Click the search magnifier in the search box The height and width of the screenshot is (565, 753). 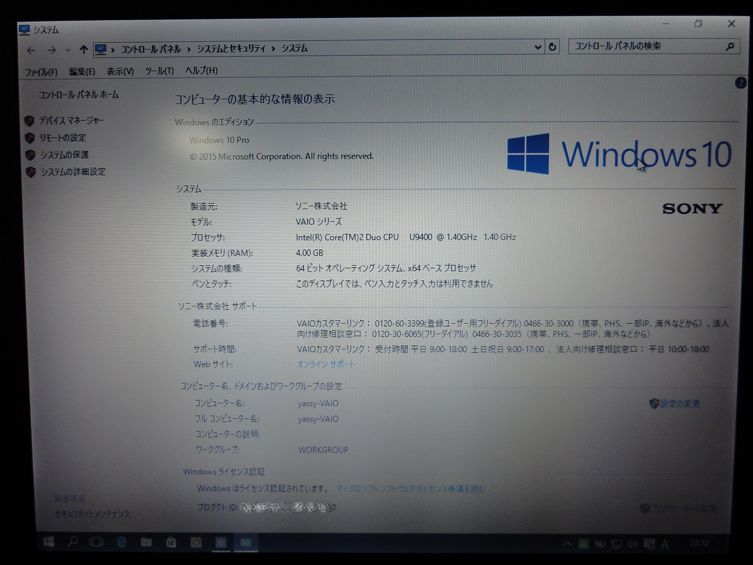coord(730,46)
